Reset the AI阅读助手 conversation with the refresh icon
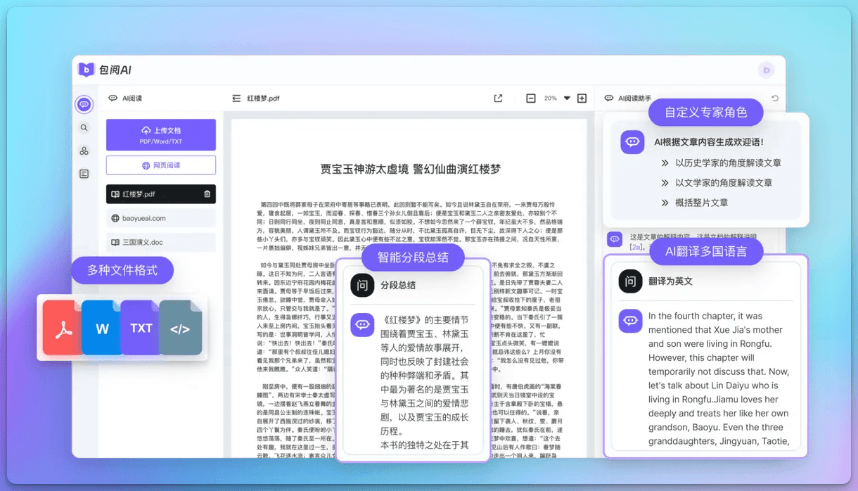Viewport: 858px width, 491px height. pos(775,98)
